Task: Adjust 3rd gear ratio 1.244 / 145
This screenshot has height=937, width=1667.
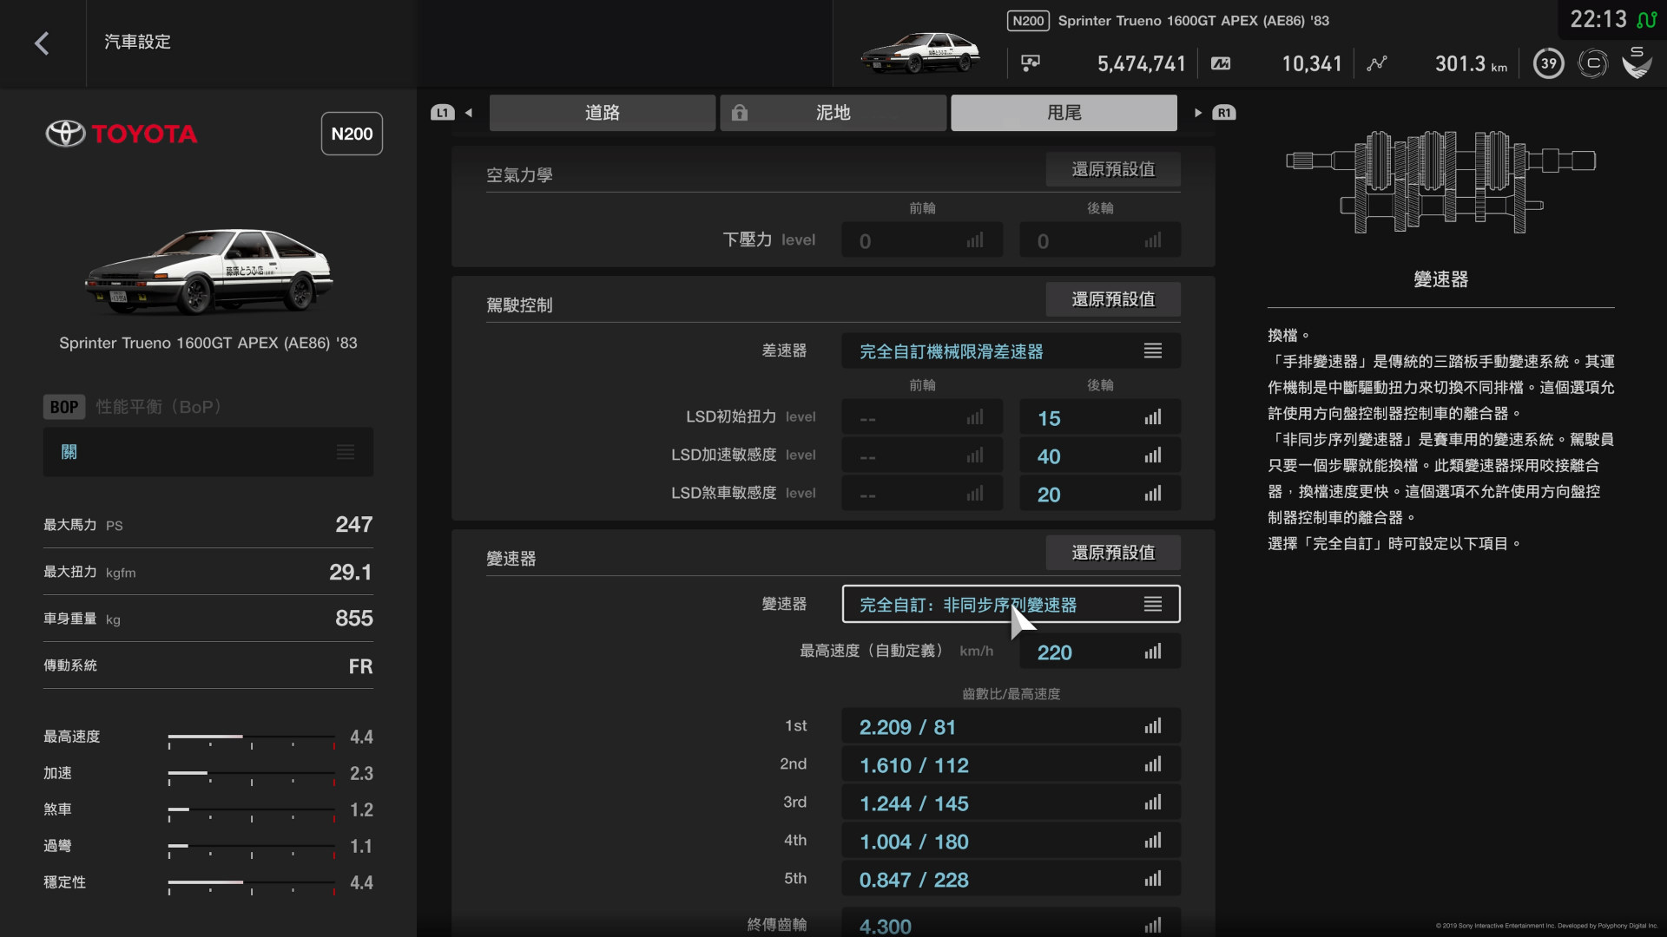Action: click(1011, 803)
